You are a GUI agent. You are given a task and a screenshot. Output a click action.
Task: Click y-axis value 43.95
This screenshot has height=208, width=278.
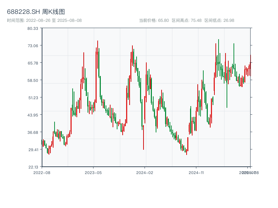pos(33,115)
